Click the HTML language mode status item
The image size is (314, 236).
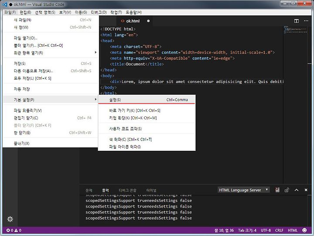tap(293, 230)
